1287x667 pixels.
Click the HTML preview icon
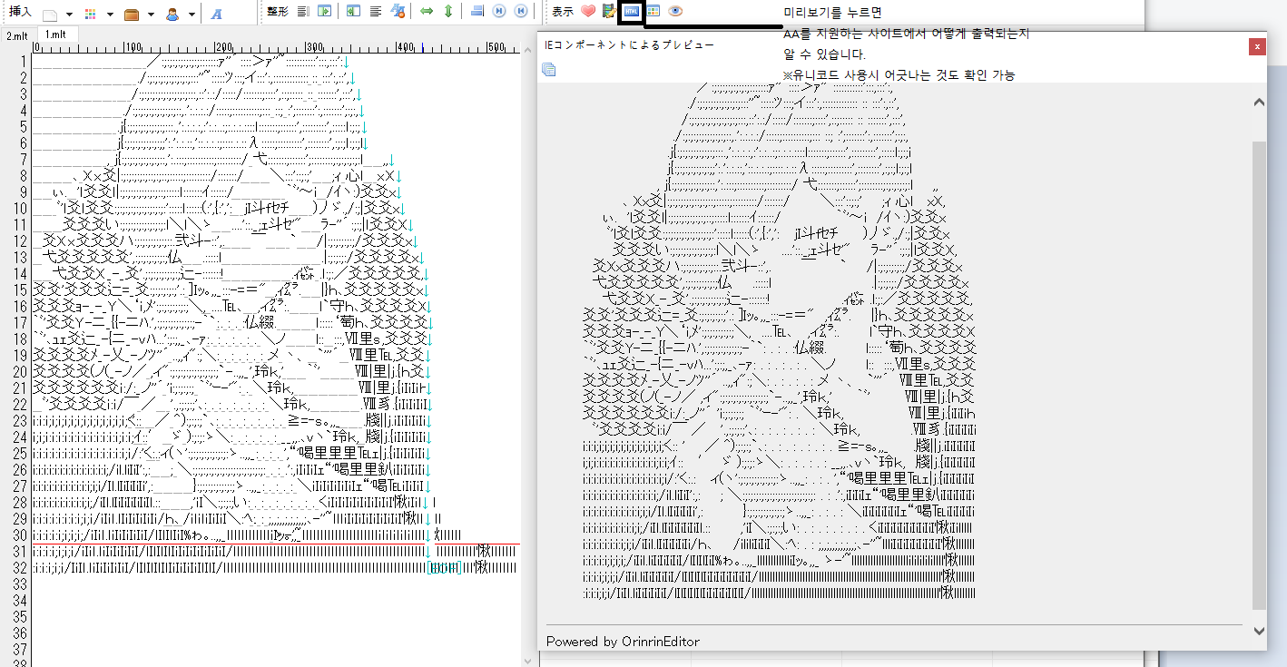point(631,12)
